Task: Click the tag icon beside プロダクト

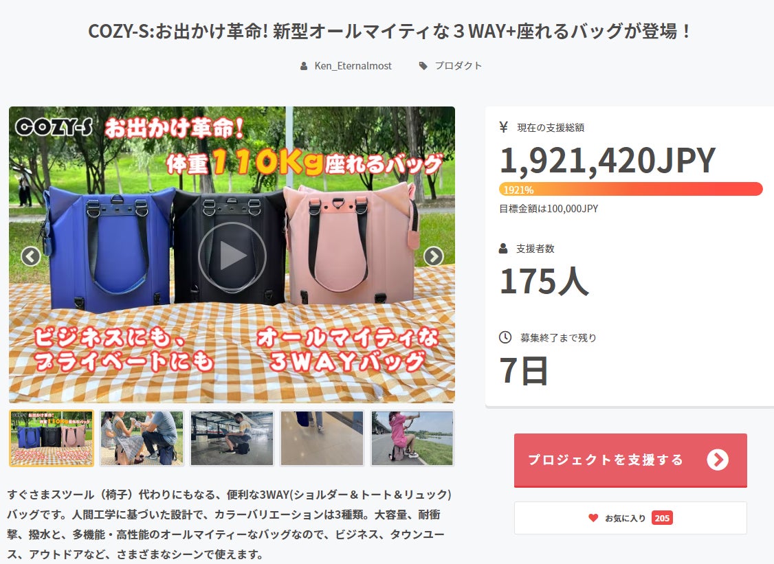Action: click(x=423, y=66)
